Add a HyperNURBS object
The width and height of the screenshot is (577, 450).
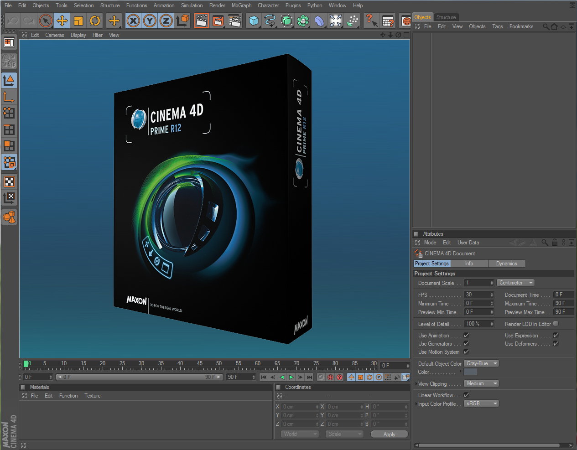286,21
